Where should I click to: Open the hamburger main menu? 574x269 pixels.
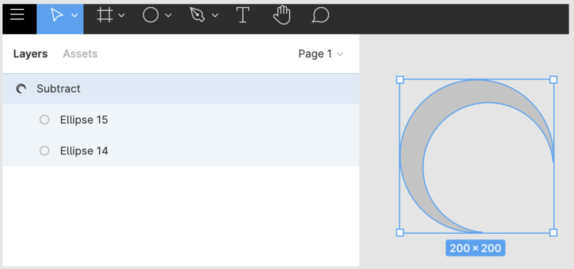pyautogui.click(x=17, y=15)
